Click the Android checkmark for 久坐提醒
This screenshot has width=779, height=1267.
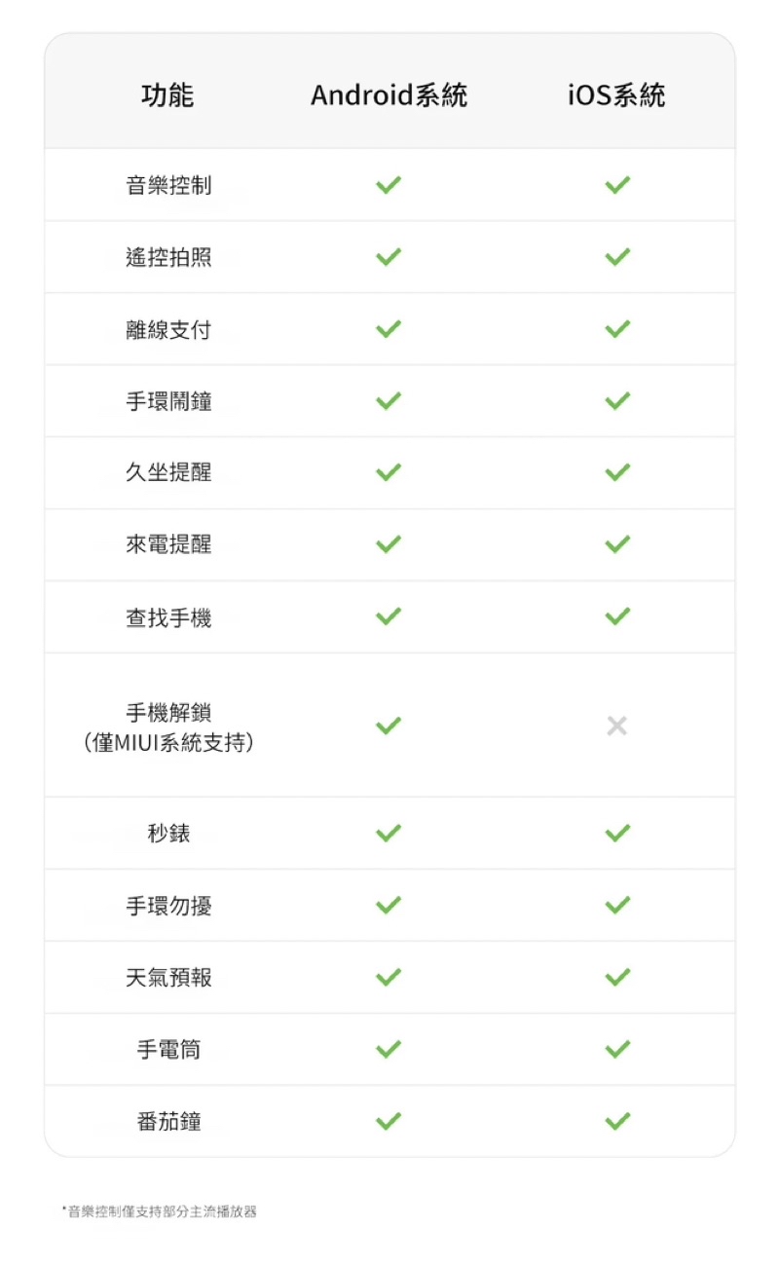(x=389, y=473)
